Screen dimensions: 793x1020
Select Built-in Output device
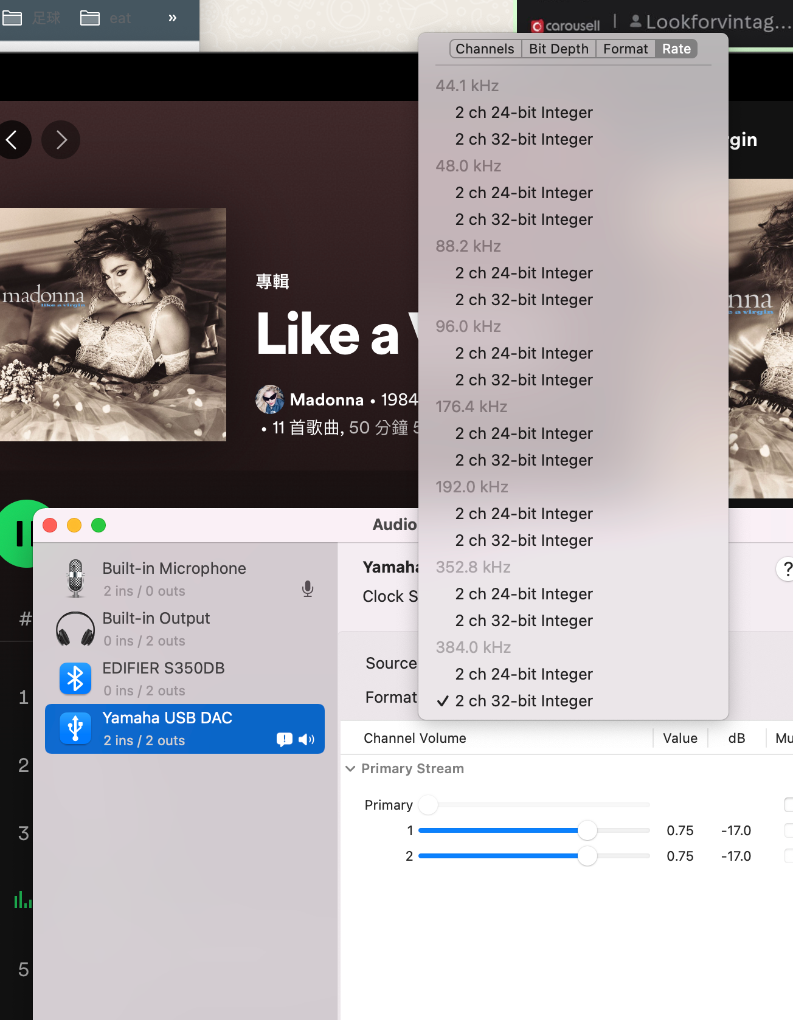185,629
